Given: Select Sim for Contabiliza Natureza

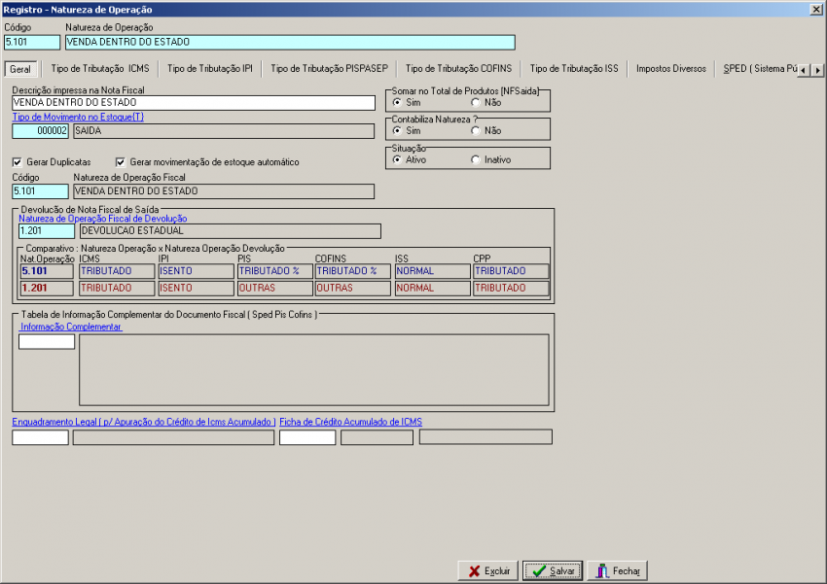Looking at the screenshot, I should click(x=397, y=130).
